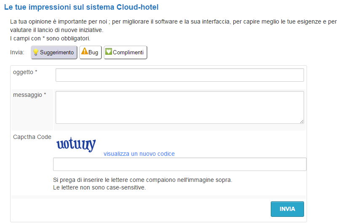Request a new code via visualizza un nuovo codice
The image size is (339, 224).
pyautogui.click(x=139, y=154)
